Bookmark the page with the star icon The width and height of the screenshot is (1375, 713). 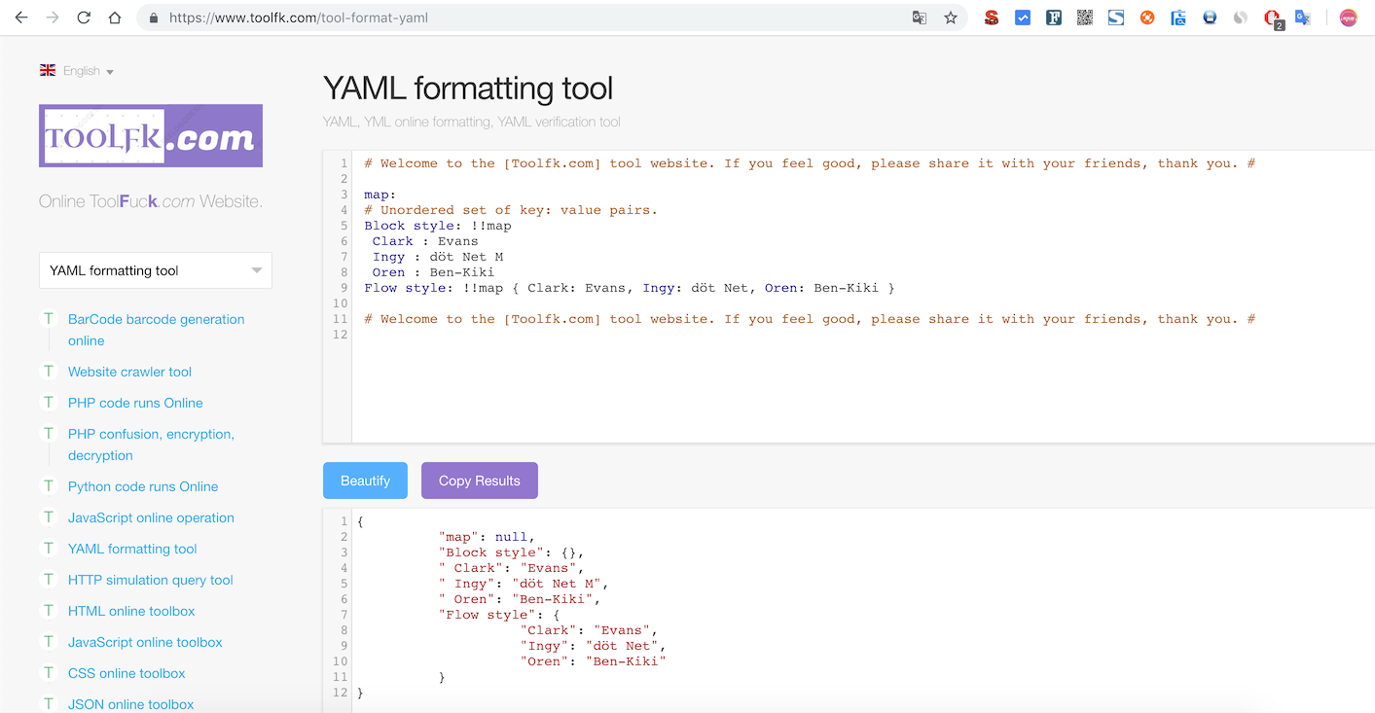[951, 18]
